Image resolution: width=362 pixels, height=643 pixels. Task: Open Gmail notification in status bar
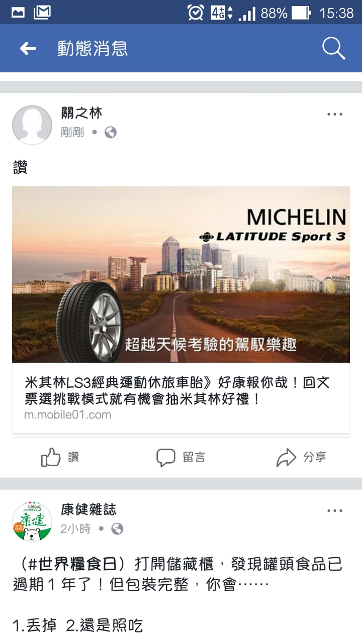tap(42, 12)
